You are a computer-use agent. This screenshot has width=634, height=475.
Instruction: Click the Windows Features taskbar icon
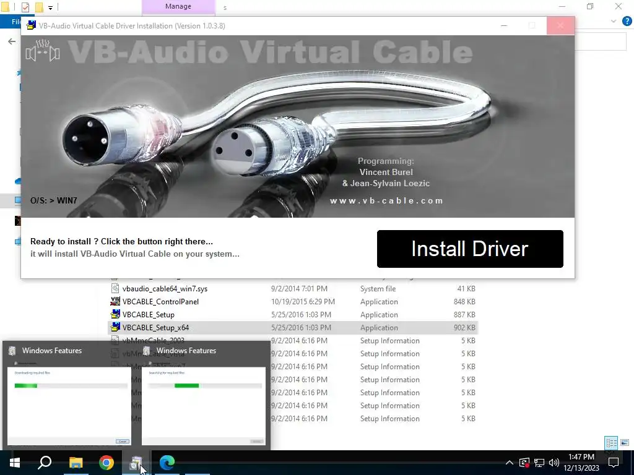coord(136,463)
